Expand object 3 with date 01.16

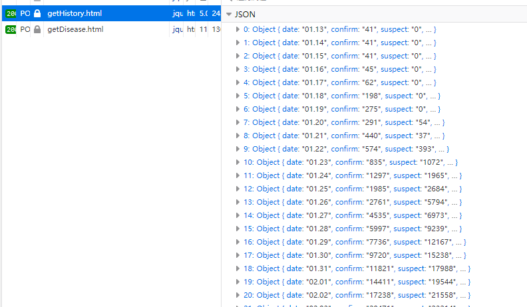[238, 69]
